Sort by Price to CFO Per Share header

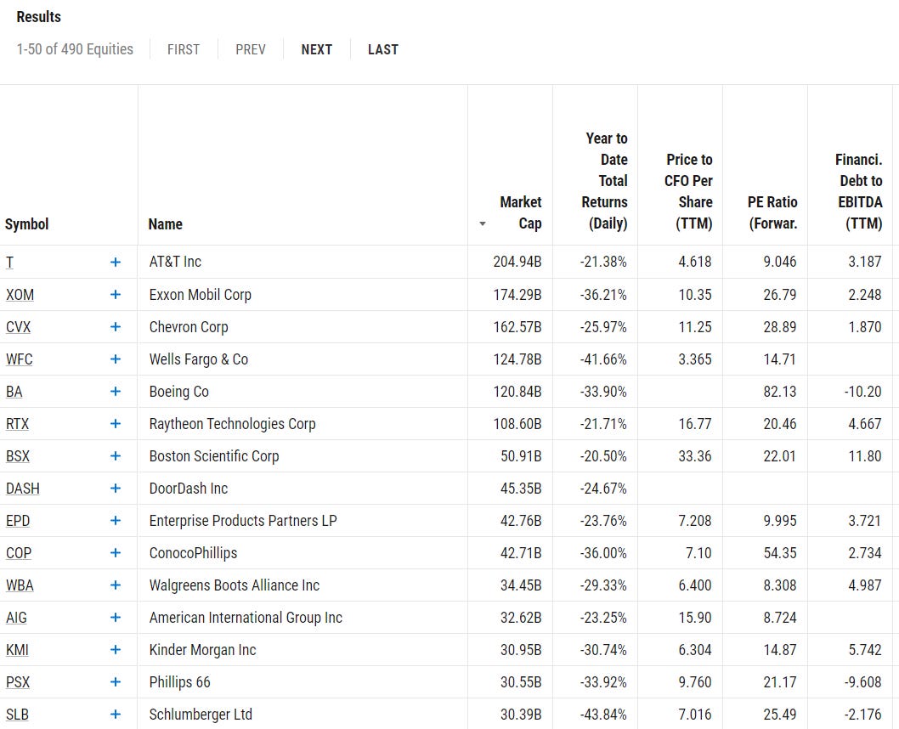tap(688, 191)
